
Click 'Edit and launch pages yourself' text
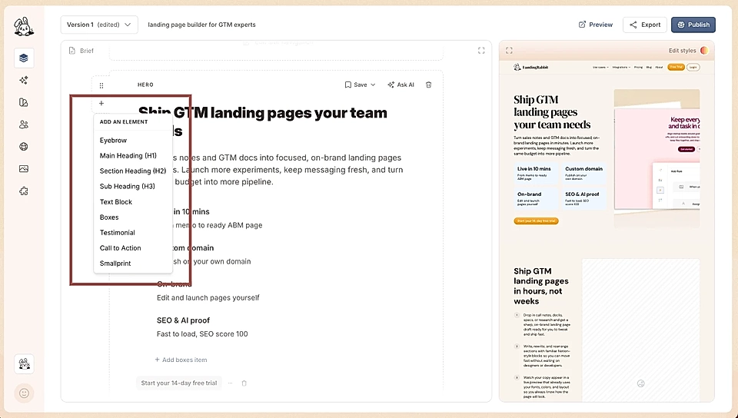(208, 297)
